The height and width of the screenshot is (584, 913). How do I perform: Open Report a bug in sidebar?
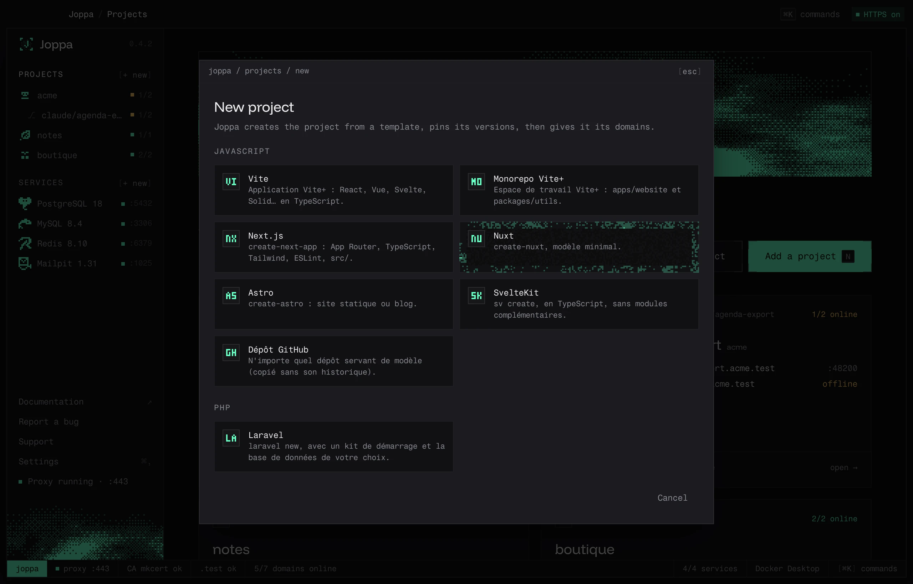(x=49, y=422)
